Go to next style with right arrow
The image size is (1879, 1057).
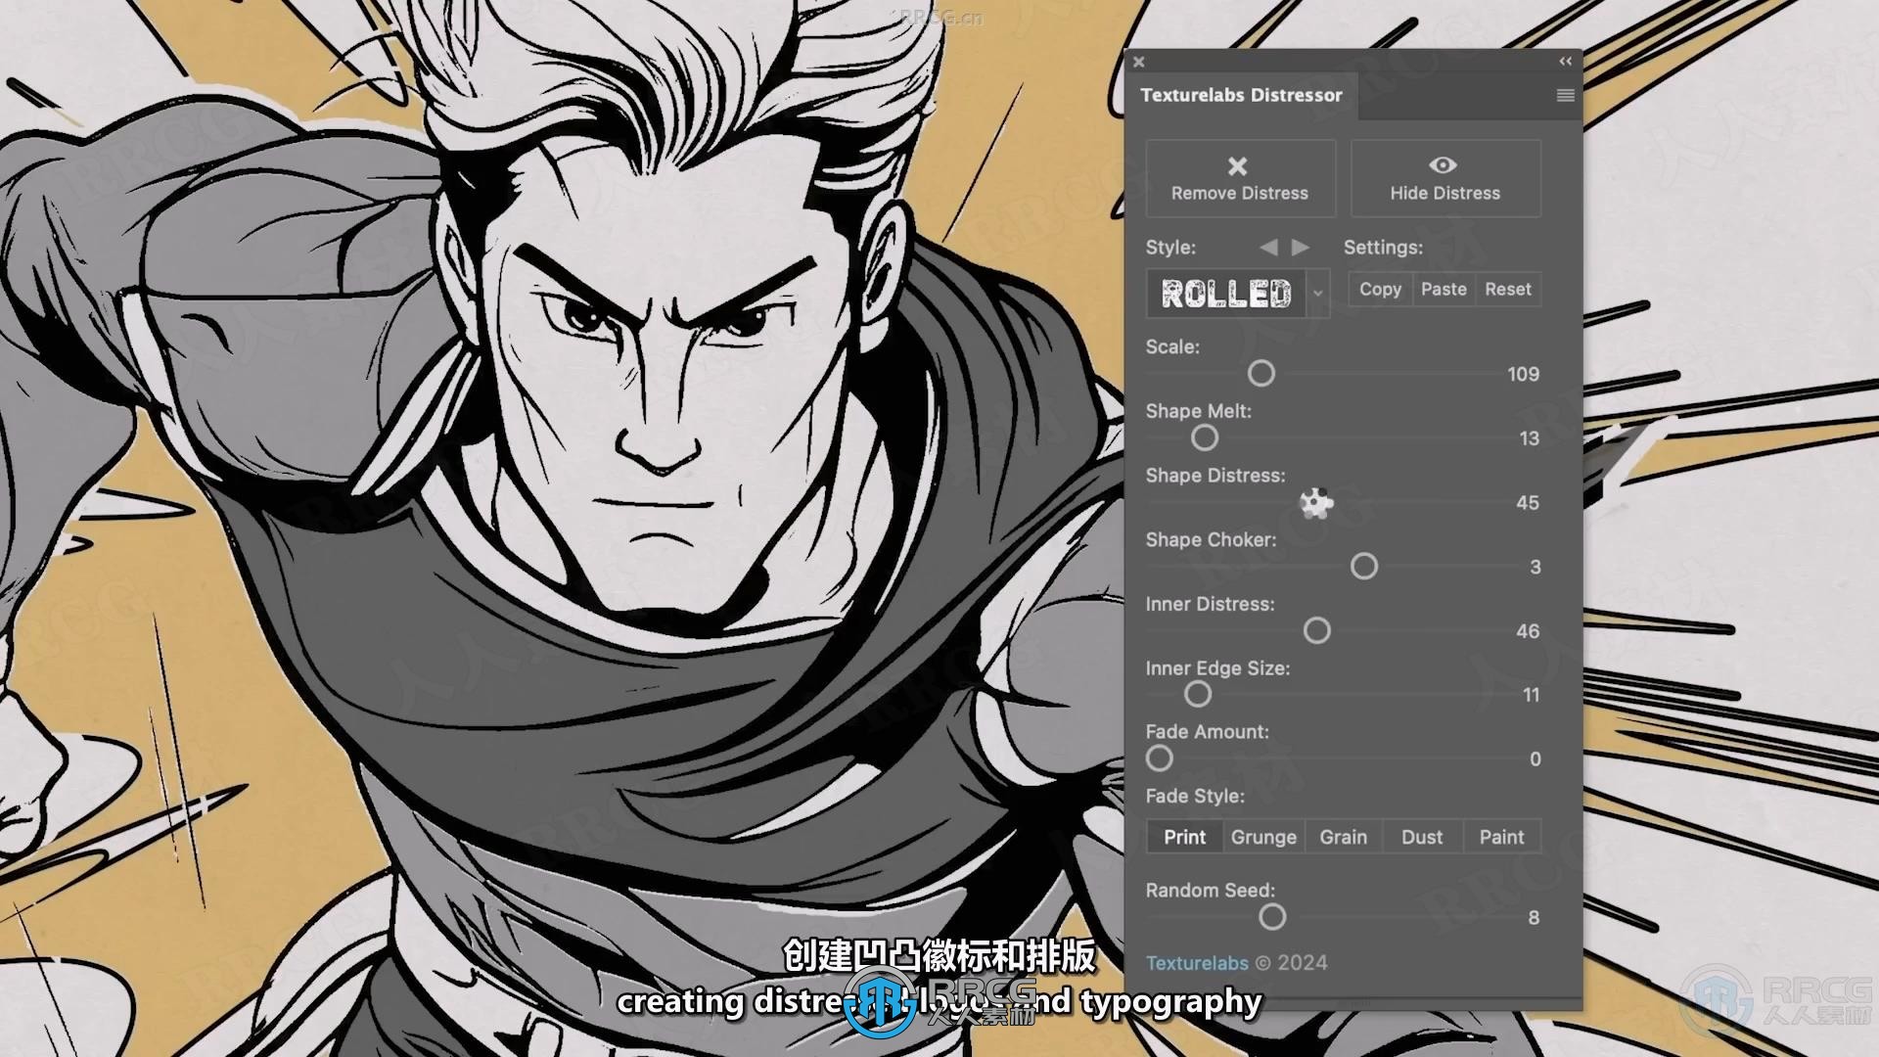coord(1300,248)
